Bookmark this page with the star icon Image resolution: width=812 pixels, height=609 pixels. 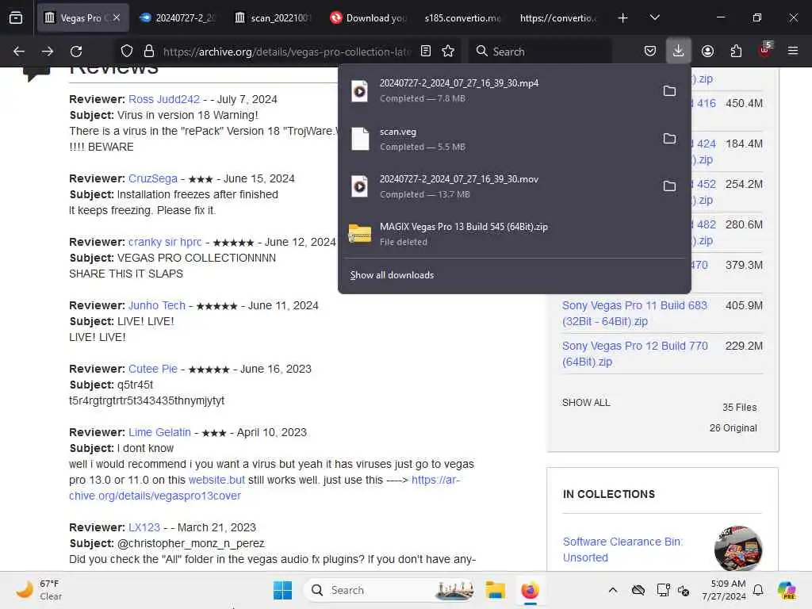pyautogui.click(x=448, y=51)
